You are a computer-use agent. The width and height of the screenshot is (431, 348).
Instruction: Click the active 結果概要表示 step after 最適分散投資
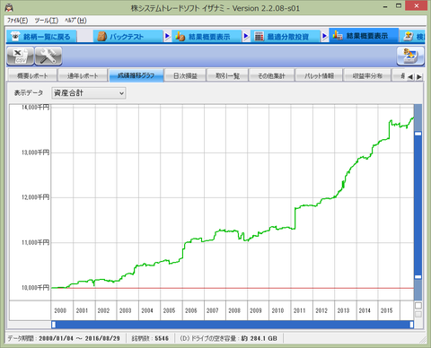point(364,36)
